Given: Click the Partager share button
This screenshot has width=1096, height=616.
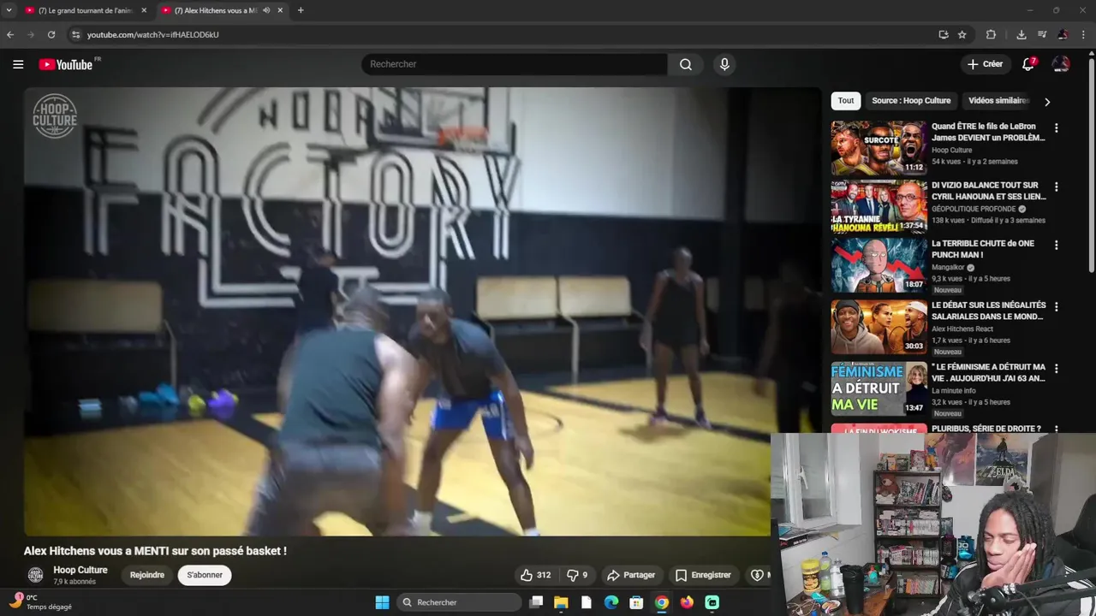Looking at the screenshot, I should 631,575.
